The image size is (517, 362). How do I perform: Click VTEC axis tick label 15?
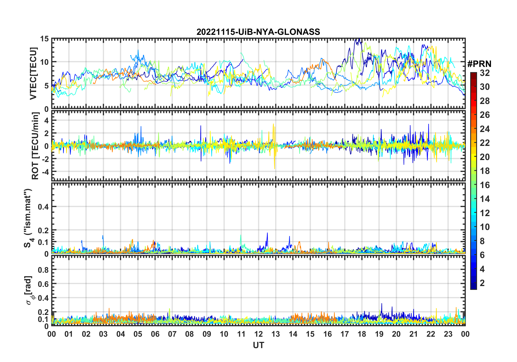click(44, 39)
